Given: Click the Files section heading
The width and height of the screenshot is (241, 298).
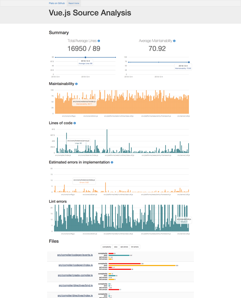Looking at the screenshot, I should 54,241.
